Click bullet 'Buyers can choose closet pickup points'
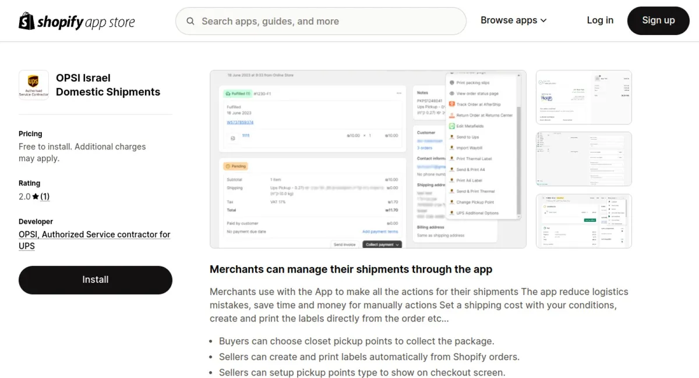 (356, 341)
